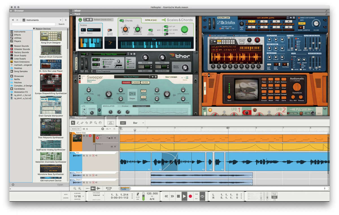
Task: Select the Razor tool in the sequencer toolbar
Action: pos(86,122)
